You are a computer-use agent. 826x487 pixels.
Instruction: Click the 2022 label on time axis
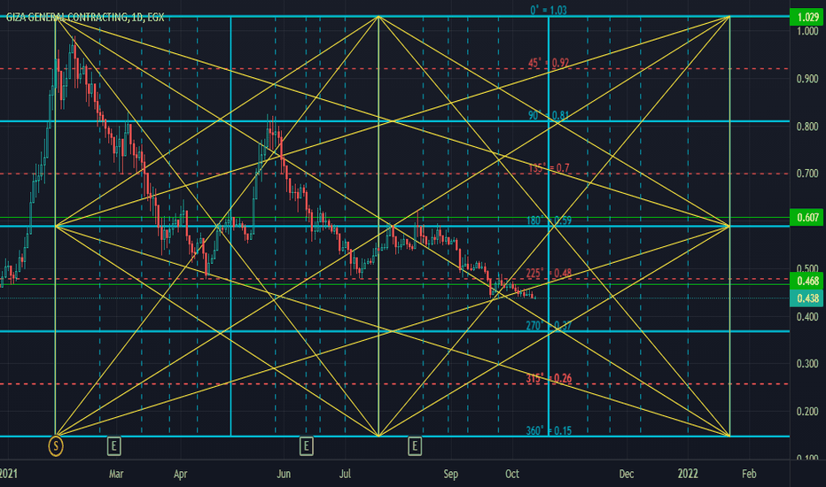click(x=688, y=474)
